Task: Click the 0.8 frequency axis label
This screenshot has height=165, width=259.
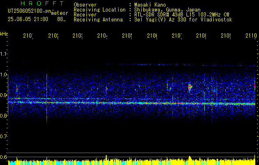Action: pyautogui.click(x=4, y=115)
